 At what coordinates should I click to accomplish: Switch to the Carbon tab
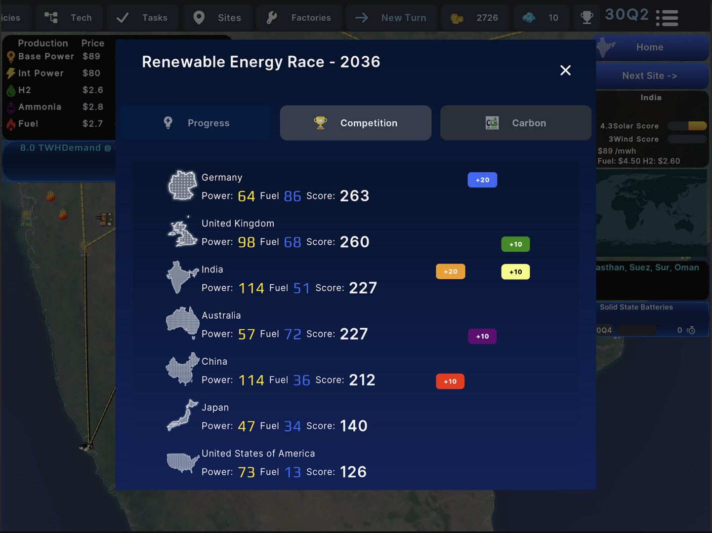tap(515, 123)
